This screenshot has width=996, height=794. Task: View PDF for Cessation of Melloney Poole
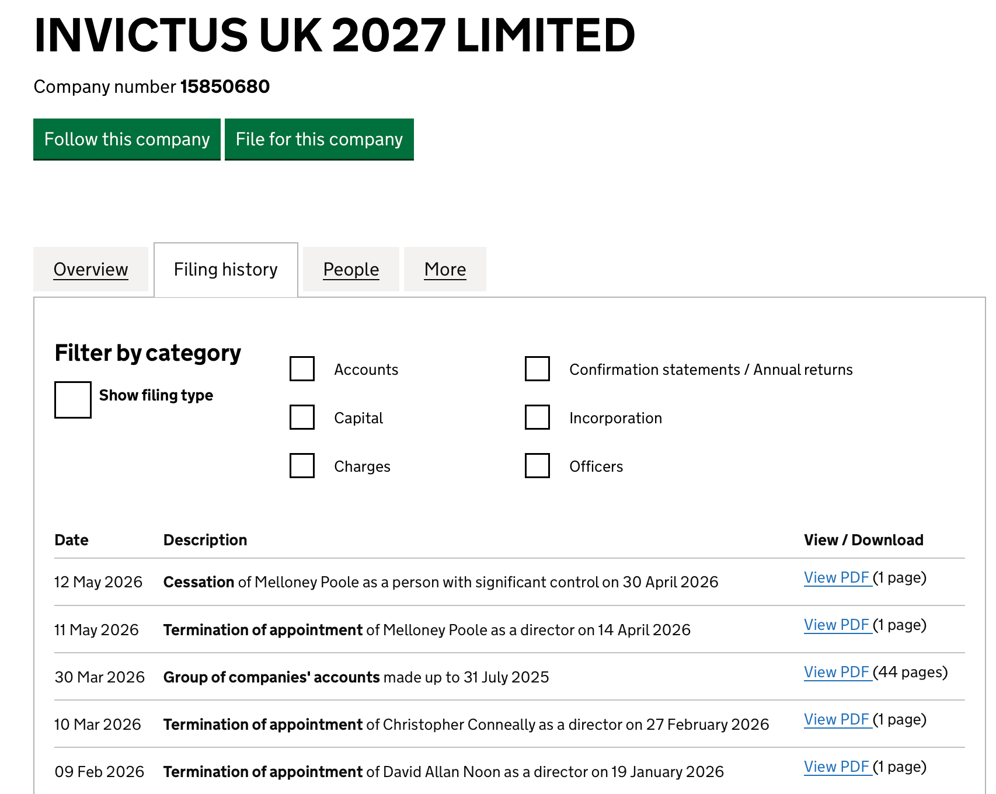[x=838, y=577]
